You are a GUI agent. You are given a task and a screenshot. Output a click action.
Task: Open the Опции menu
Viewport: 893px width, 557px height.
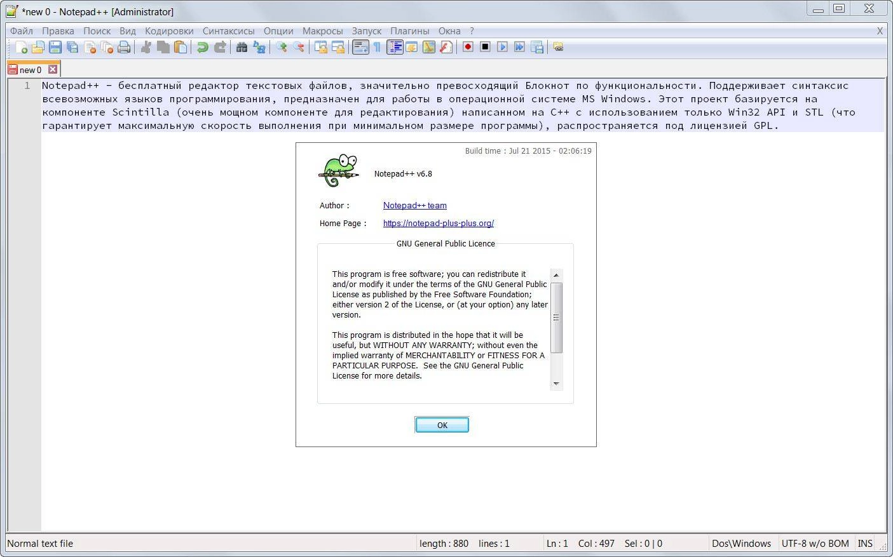tap(278, 30)
